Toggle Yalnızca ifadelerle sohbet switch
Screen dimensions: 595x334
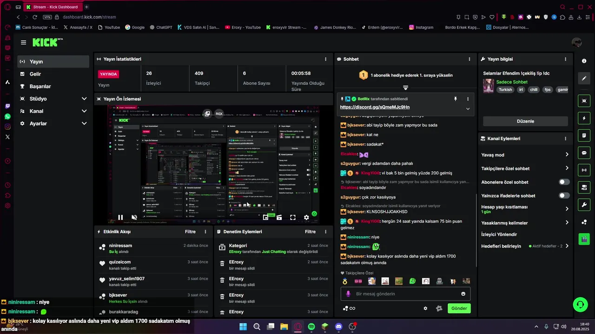coord(564,195)
